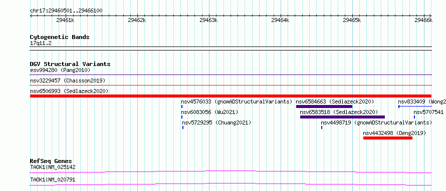Click the nsv4432498 (Deng2019) label
The image size is (446, 191).
click(x=394, y=133)
